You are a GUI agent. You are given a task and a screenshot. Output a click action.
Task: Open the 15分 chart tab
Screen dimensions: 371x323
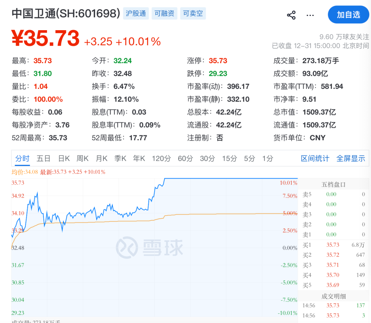point(229,158)
